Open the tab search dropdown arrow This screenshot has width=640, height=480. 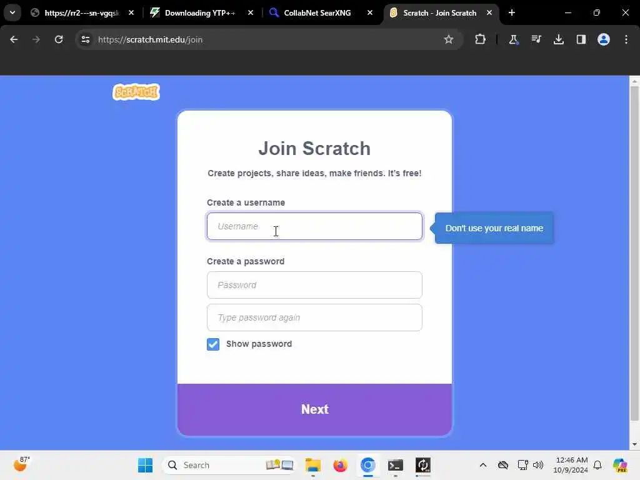click(12, 12)
